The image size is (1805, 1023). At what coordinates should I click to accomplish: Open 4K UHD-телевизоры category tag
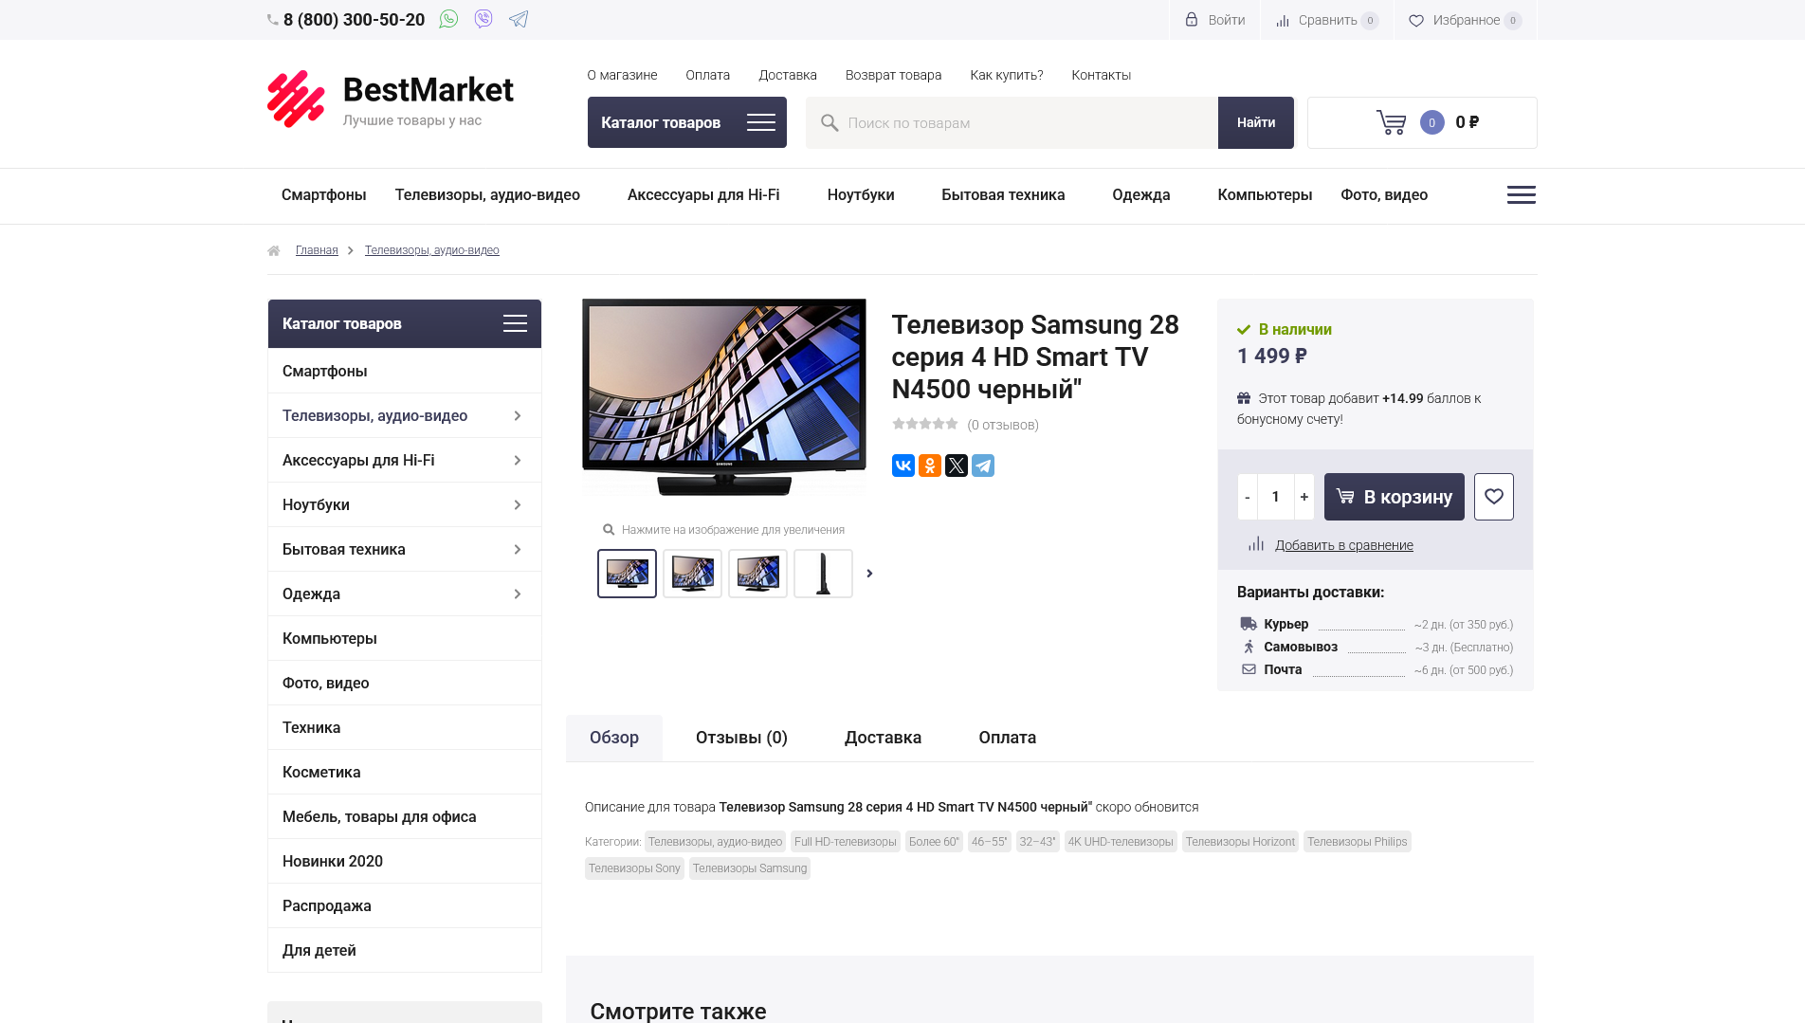pos(1121,842)
